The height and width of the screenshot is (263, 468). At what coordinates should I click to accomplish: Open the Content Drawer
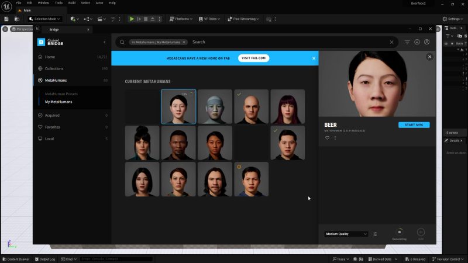pyautogui.click(x=16, y=259)
